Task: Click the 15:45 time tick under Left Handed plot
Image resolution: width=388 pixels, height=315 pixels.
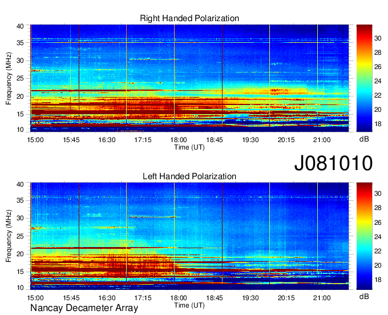Action: (x=71, y=298)
